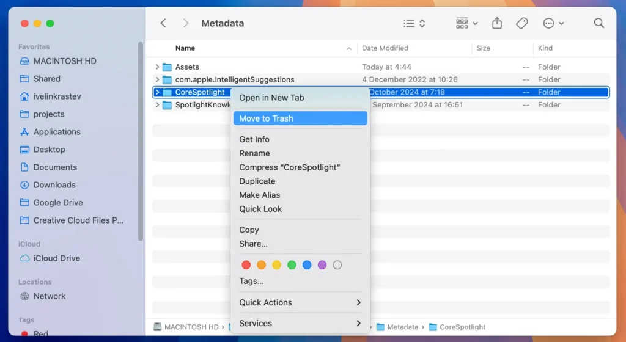The image size is (626, 342).
Task: Apply the gray tag color
Action: [337, 265]
